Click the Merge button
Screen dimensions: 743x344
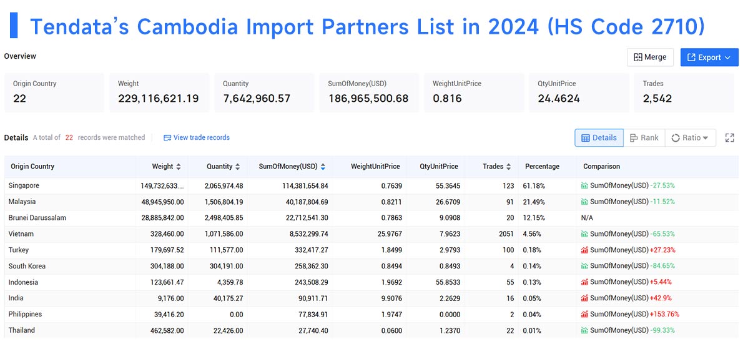click(x=651, y=57)
